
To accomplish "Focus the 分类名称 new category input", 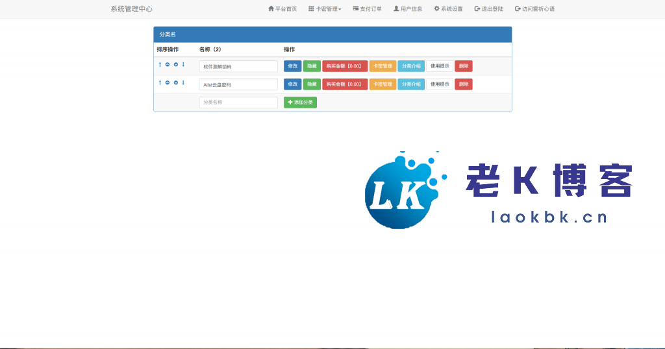I will click(x=238, y=102).
